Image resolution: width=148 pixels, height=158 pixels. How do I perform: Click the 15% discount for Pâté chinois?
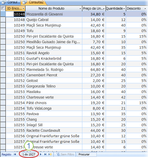137,103
